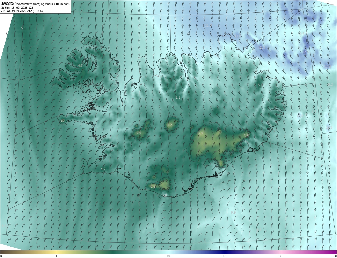Click the 15 label on the color scale
337x258 pixels.
pyautogui.click(x=225, y=256)
